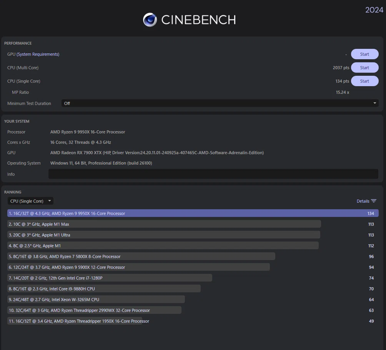Start the CPU Single Core test

pyautogui.click(x=364, y=81)
